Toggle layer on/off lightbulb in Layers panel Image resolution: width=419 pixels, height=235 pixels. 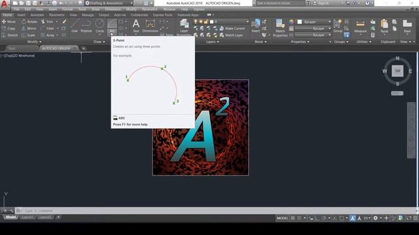point(195,22)
